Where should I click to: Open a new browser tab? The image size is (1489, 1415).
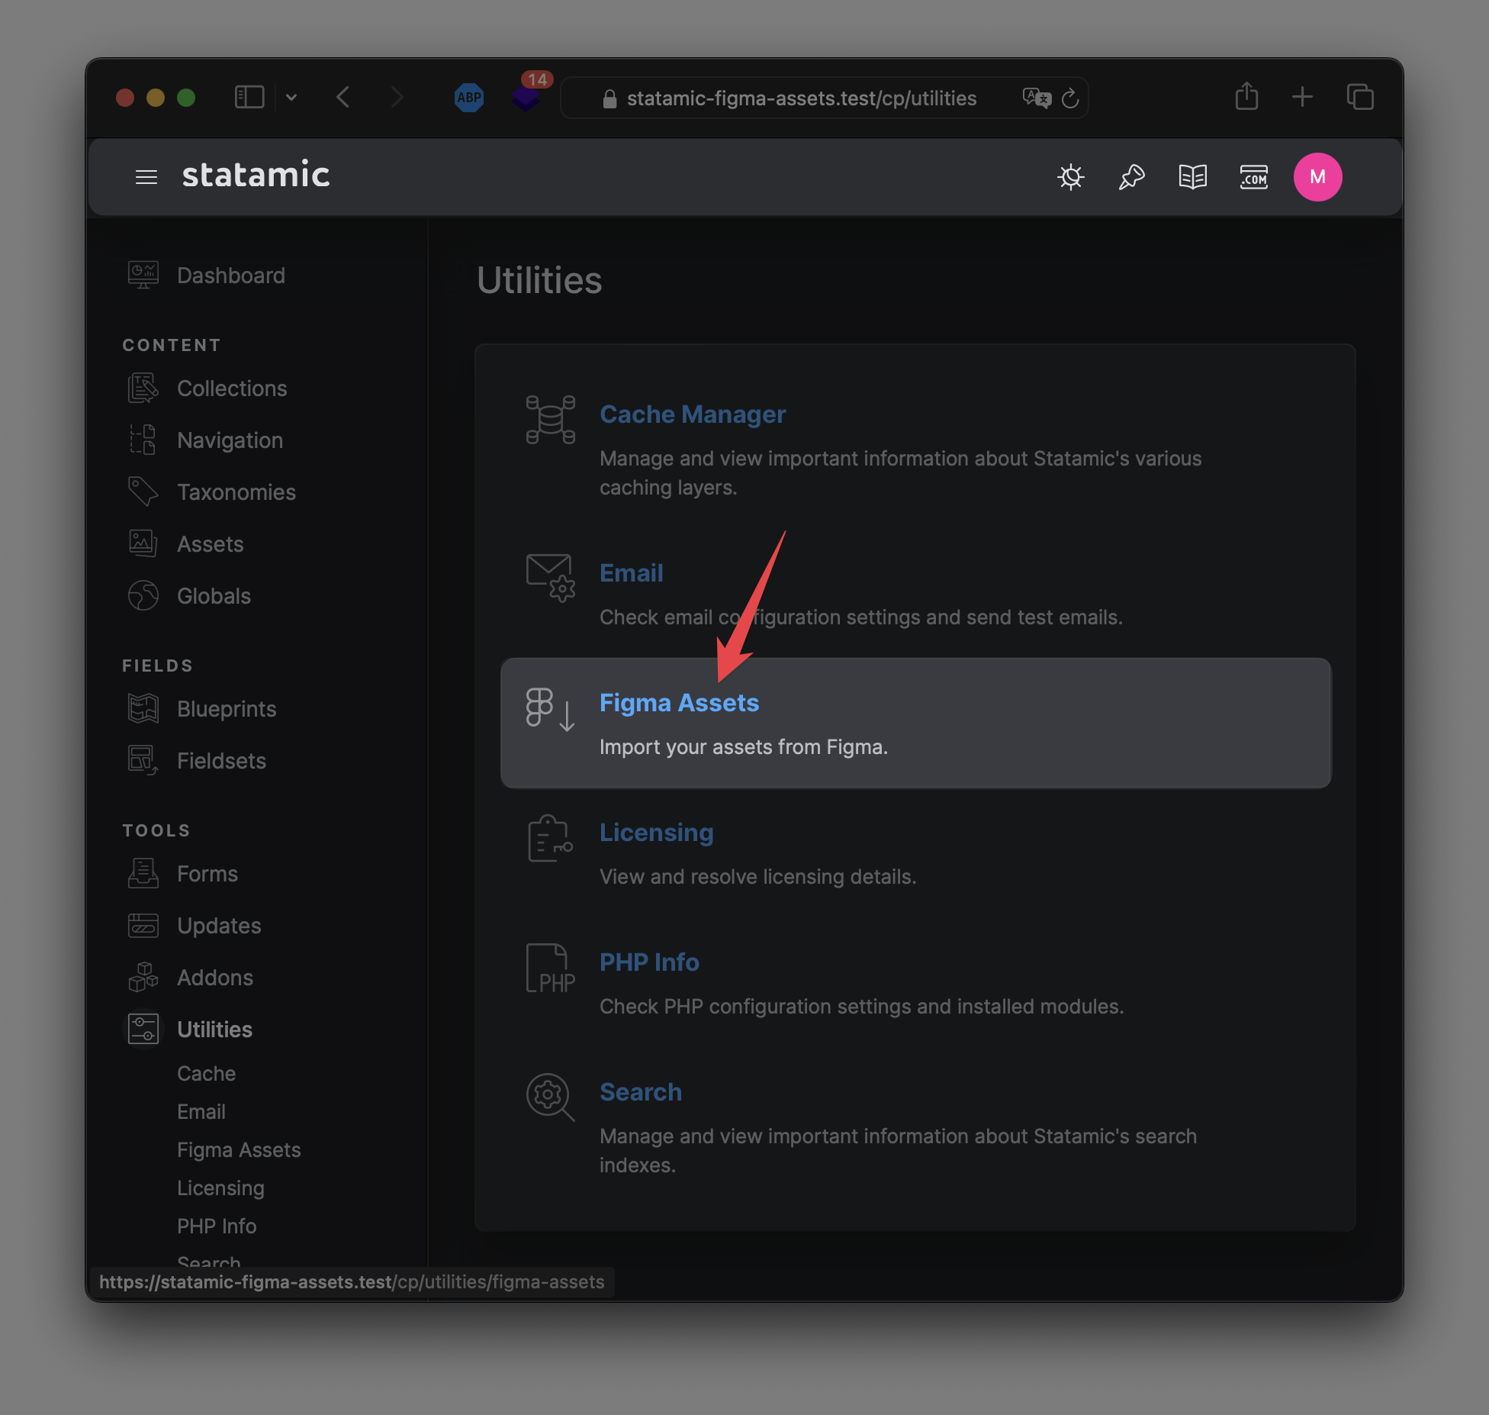point(1303,97)
